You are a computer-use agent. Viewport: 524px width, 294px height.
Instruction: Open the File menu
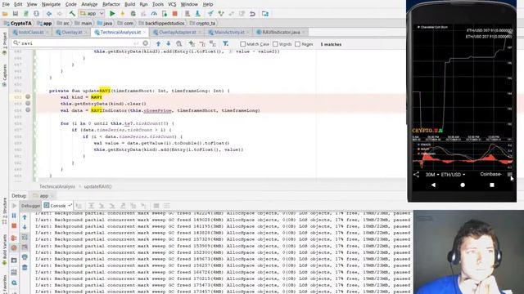[x=6, y=4]
